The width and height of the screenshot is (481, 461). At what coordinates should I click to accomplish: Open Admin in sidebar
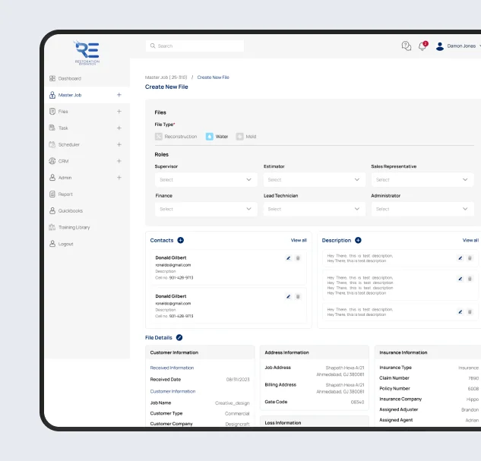[x=65, y=178]
